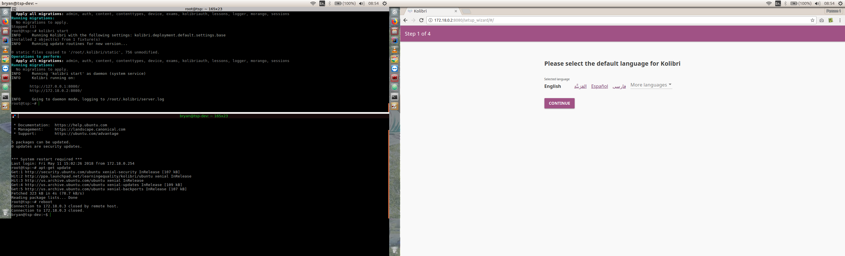Go forward in the Chrome browser
845x256 pixels.
(x=413, y=20)
